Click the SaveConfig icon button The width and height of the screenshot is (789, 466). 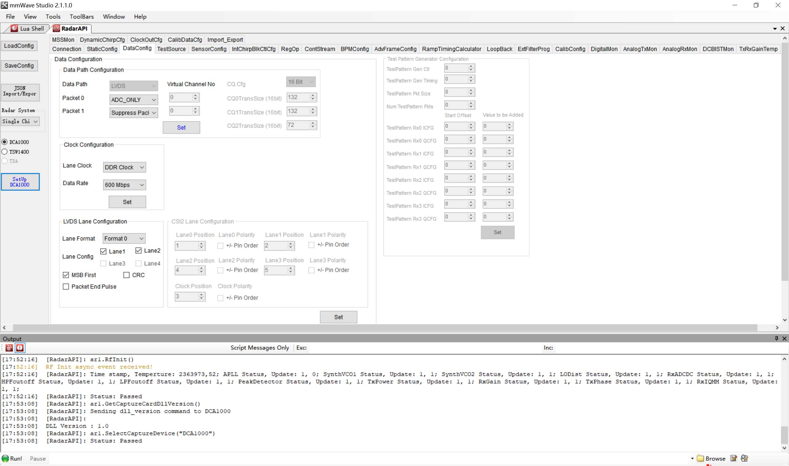click(x=19, y=65)
